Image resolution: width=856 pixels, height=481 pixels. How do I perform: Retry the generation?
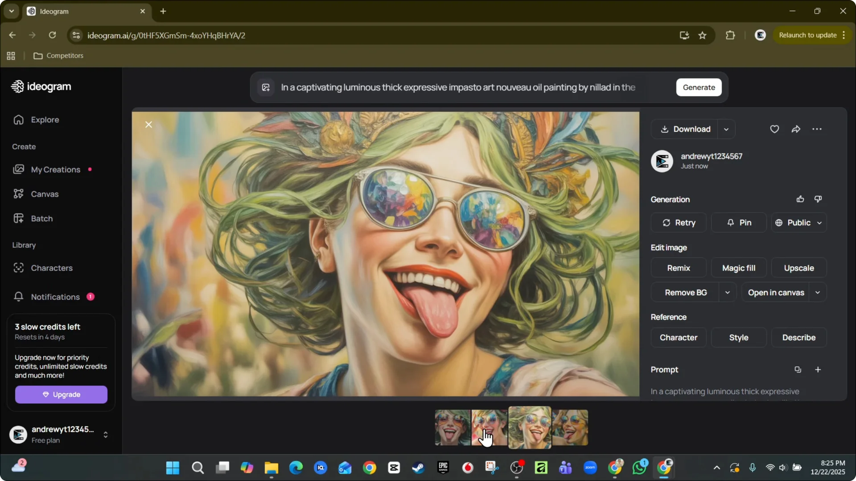point(679,223)
